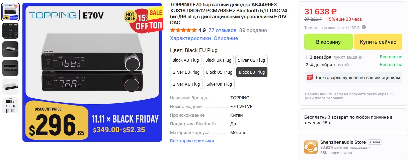409x161 pixels.
Task: Click the five-star rating icons
Action: tap(183, 30)
